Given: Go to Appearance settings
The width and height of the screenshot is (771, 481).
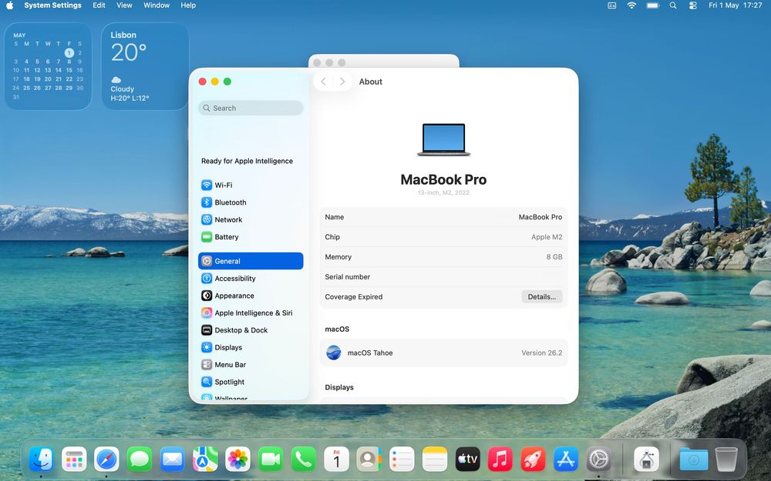Looking at the screenshot, I should [x=251, y=296].
